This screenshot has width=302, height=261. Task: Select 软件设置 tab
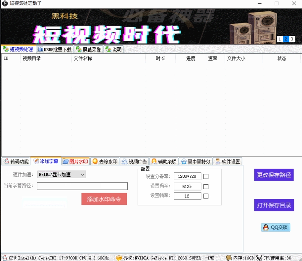point(228,161)
